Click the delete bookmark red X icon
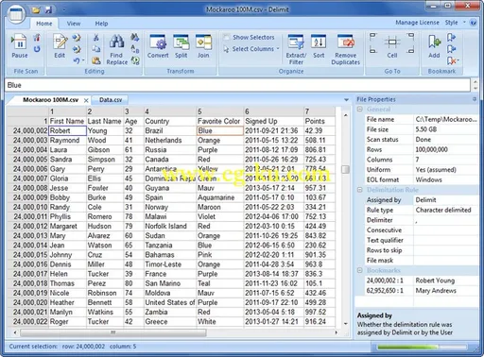This screenshot has height=357, width=484. (x=452, y=60)
